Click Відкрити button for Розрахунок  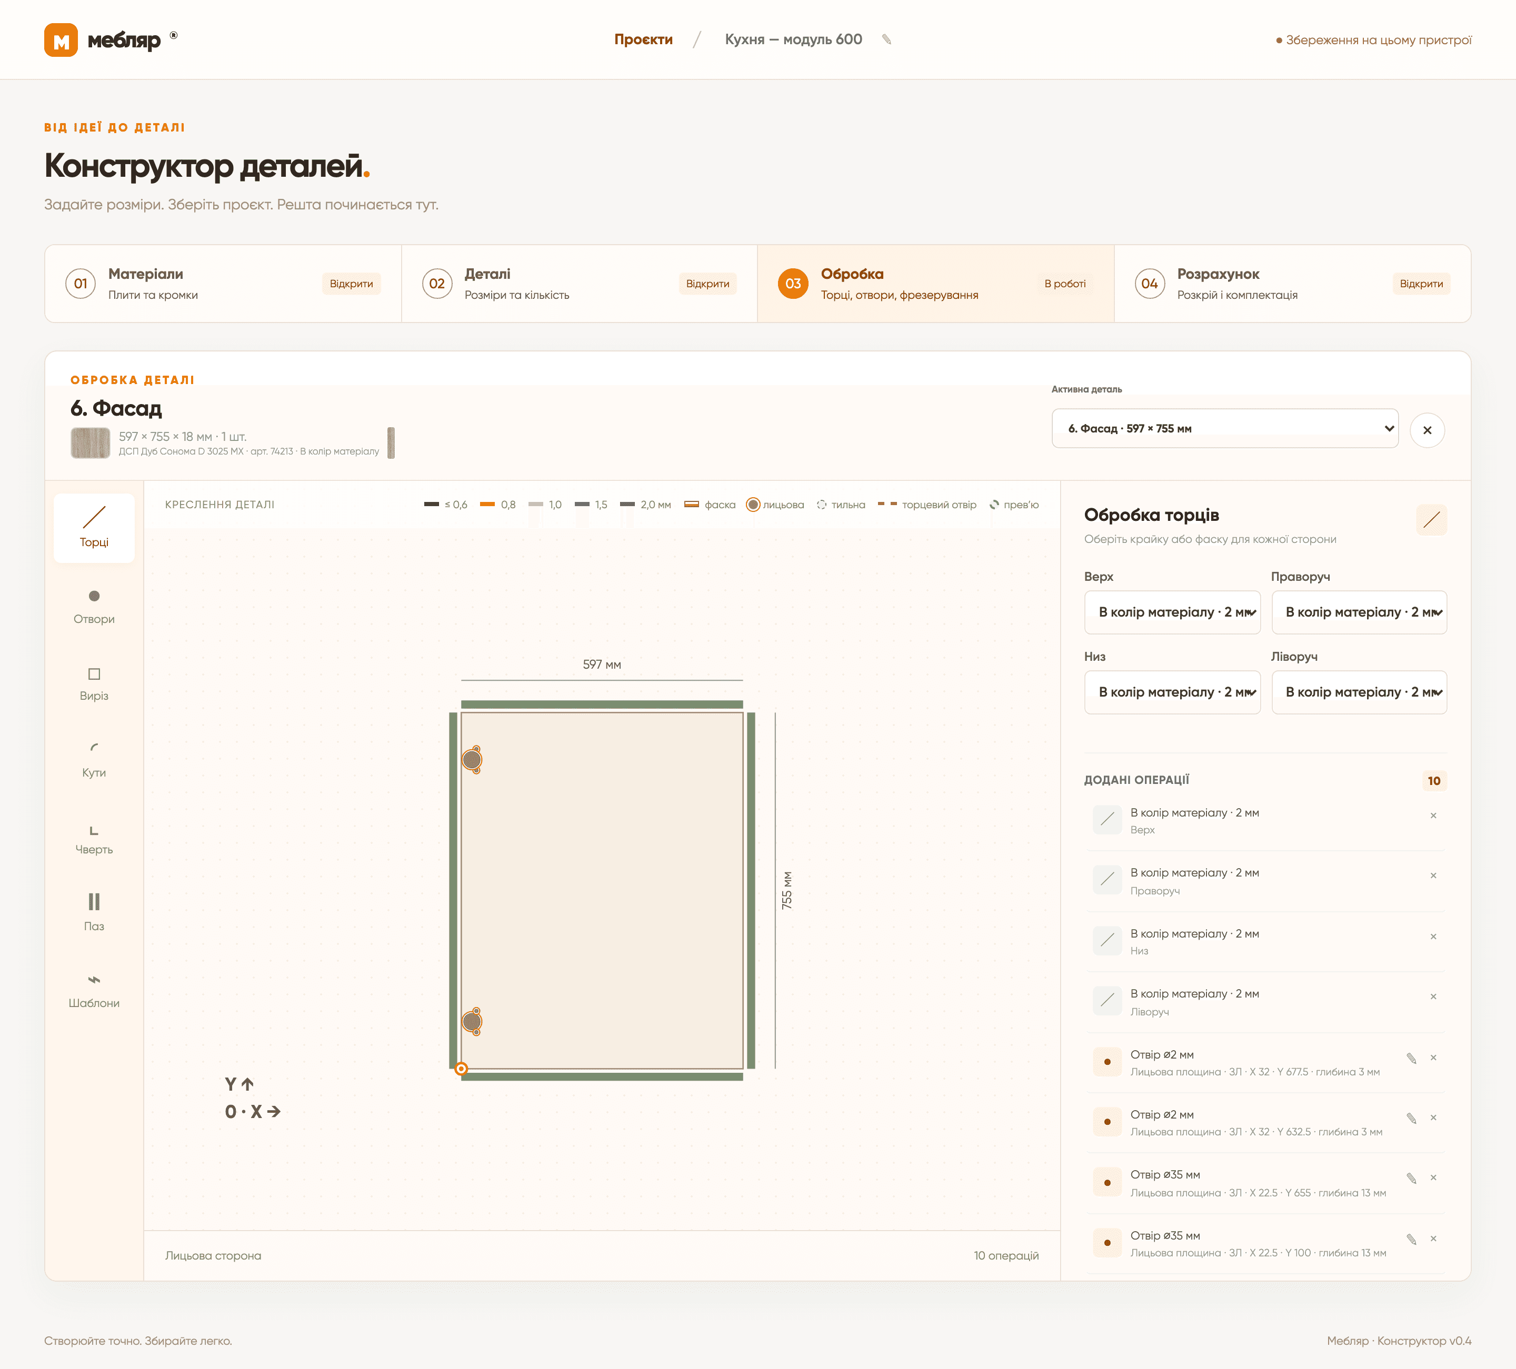coord(1421,284)
